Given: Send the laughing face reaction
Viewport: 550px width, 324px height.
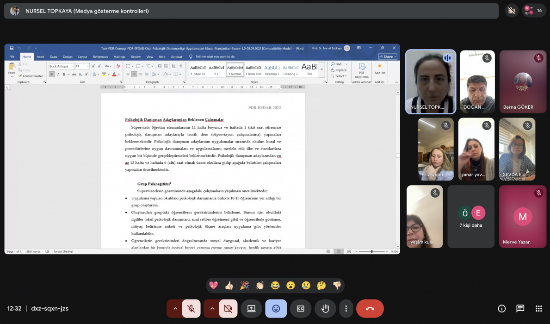Looking at the screenshot, I should click(275, 286).
